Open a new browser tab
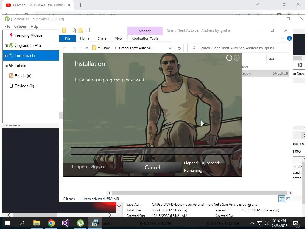The height and width of the screenshot is (229, 305). tap(80, 5)
